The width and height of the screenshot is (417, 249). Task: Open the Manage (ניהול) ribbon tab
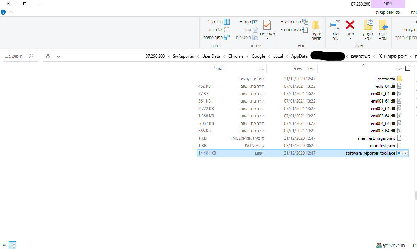(388, 4)
